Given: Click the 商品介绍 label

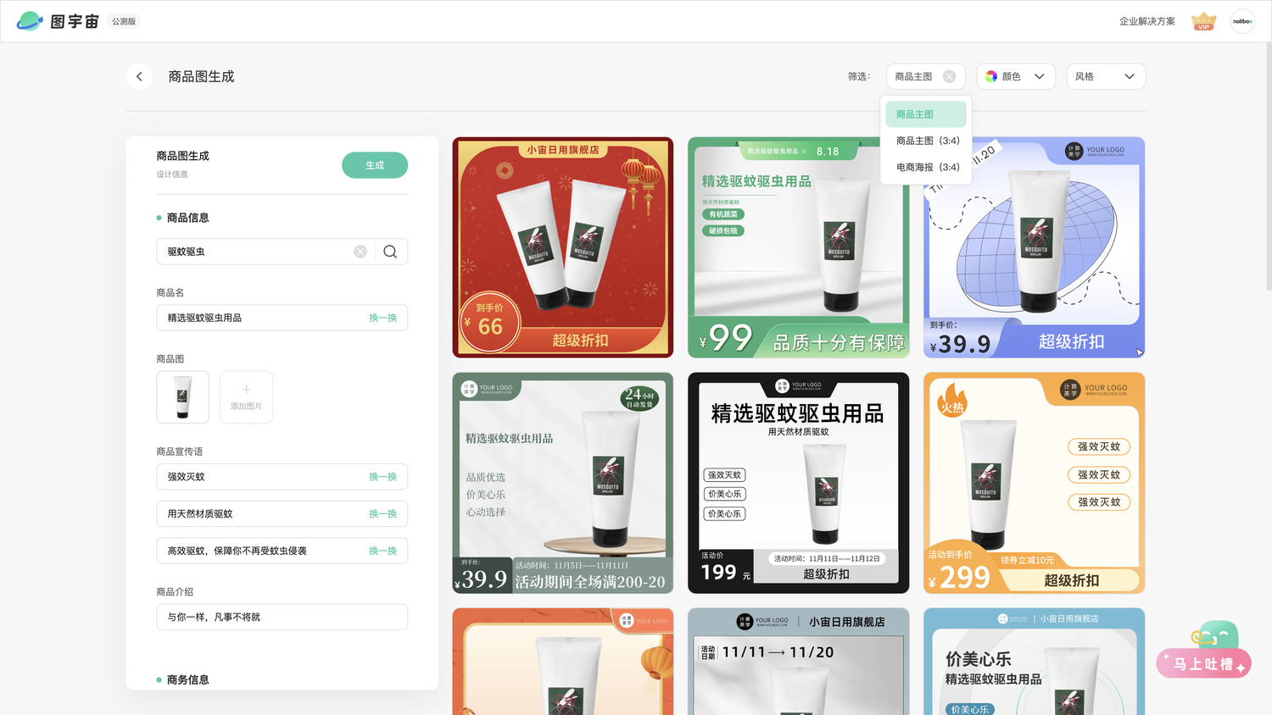Looking at the screenshot, I should click(x=175, y=592).
